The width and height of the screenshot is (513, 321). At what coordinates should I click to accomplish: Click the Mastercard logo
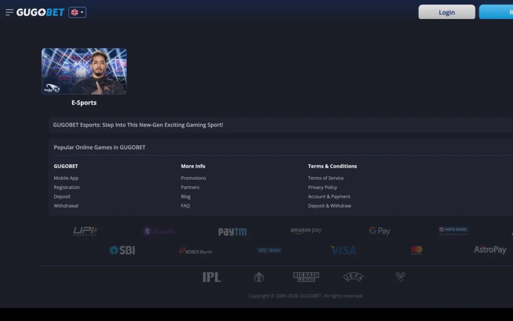[416, 250]
